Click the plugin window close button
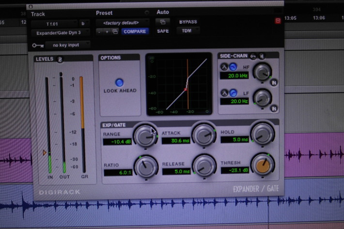 tap(31, 7)
